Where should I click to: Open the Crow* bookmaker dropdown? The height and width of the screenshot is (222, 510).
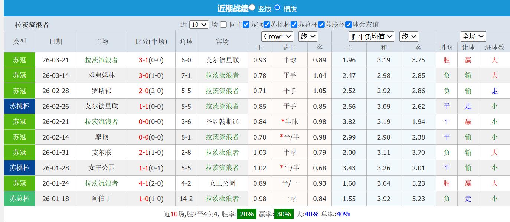coord(277,36)
